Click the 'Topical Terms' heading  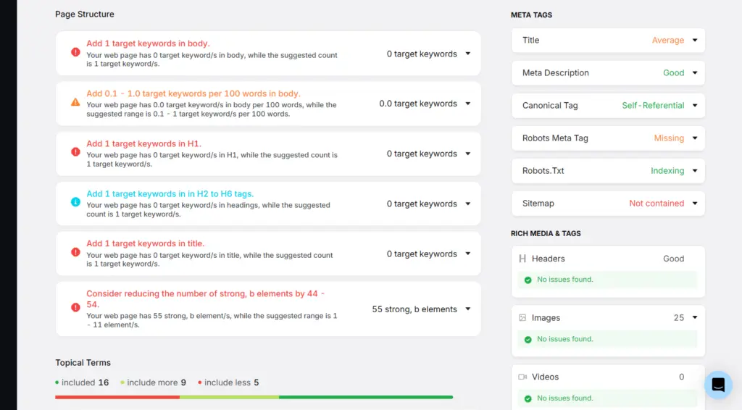[83, 363]
